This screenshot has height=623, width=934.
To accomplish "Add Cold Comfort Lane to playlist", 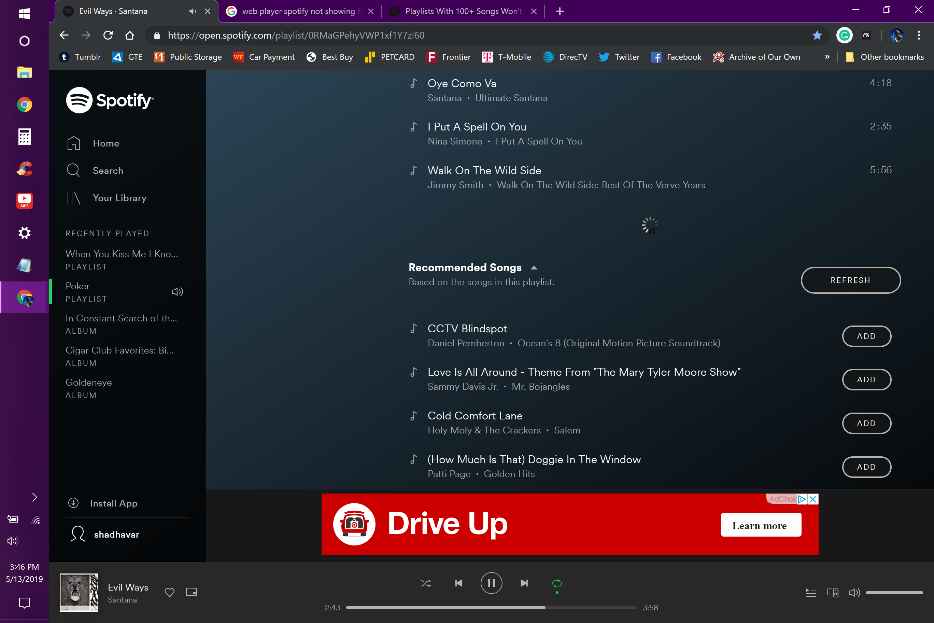I will click(x=866, y=423).
